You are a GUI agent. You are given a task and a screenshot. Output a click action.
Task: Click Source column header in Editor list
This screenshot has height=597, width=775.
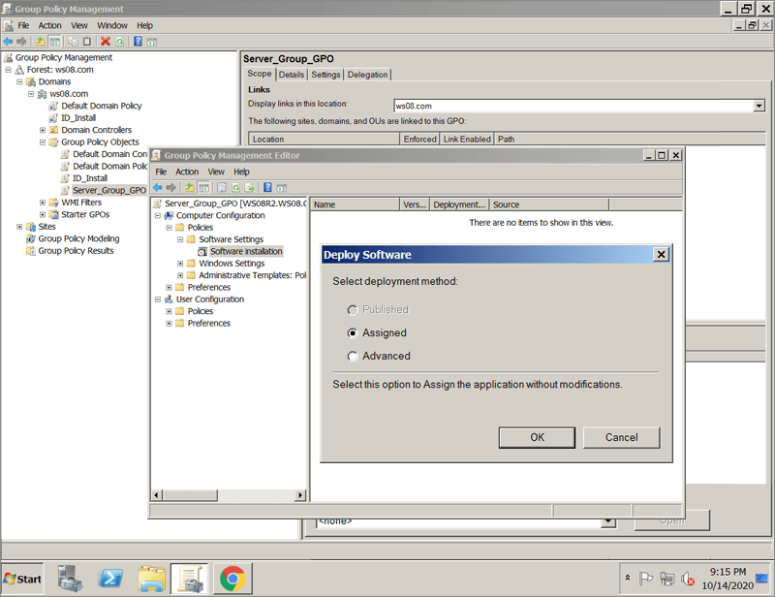[548, 204]
